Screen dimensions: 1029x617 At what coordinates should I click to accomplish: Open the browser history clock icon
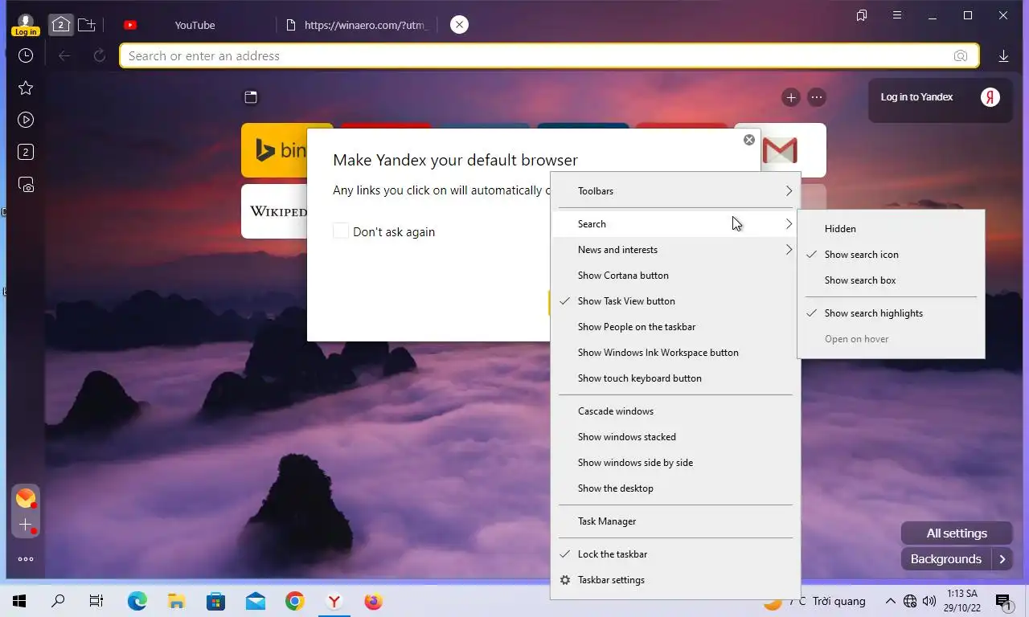coord(26,55)
